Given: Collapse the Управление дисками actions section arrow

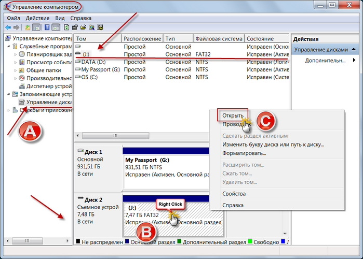Looking at the screenshot, I should 354,49.
